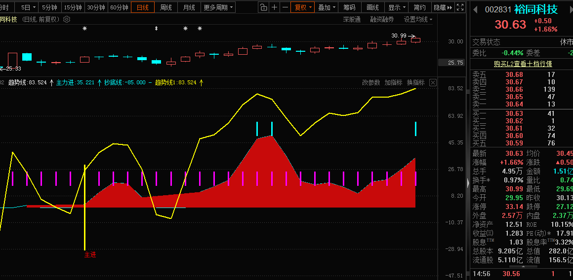Click 改参数 to edit parameters
Image resolution: width=573 pixels, height=280 pixels.
click(371, 83)
